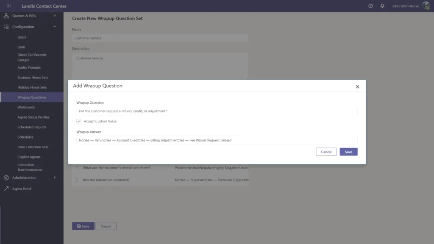This screenshot has height=244, width=434.
Task: Open Data Collection Sets
Action: tap(33, 147)
